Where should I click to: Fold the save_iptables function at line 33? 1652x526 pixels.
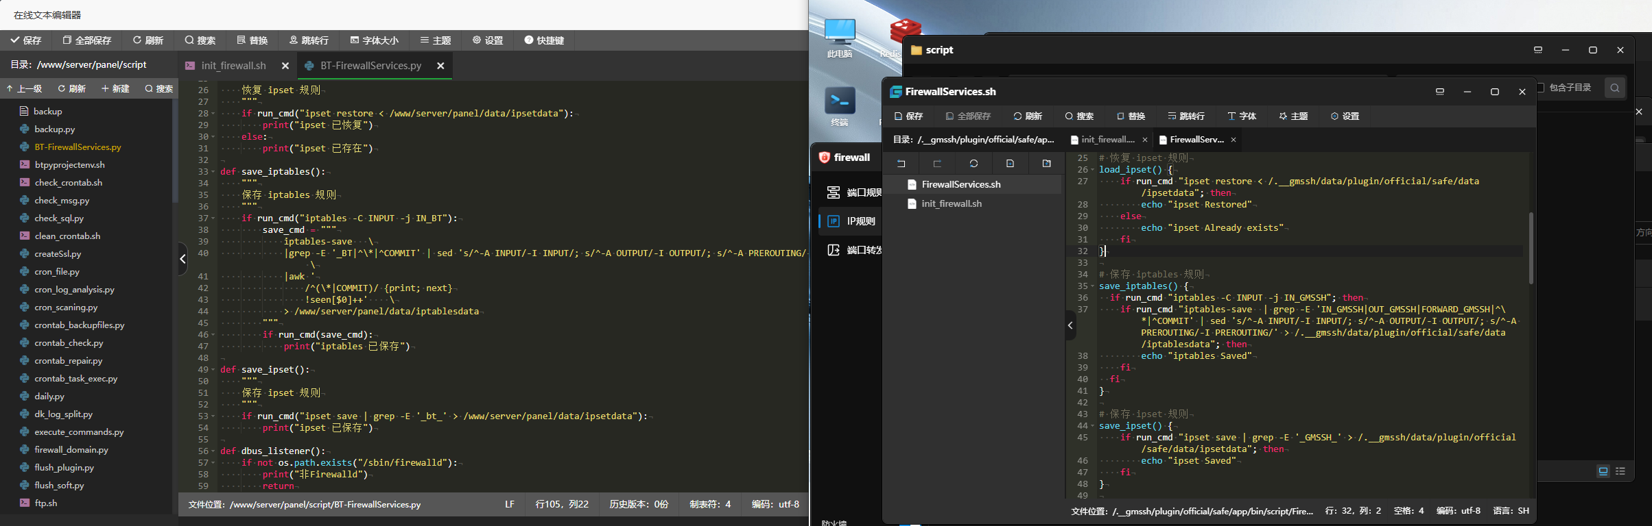coord(213,172)
